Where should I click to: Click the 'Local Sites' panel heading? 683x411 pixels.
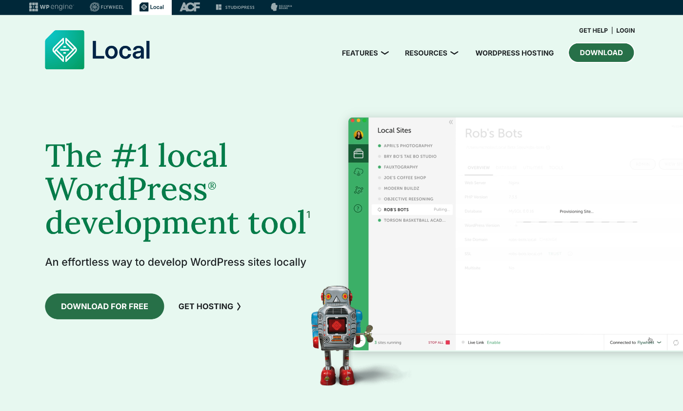[394, 130]
